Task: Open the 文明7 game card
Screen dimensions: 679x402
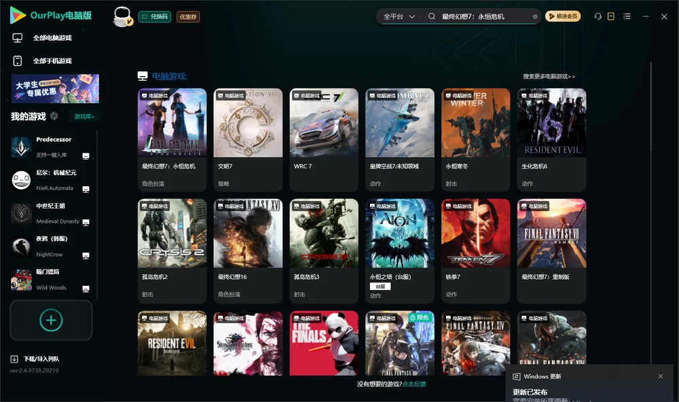Action: pyautogui.click(x=248, y=139)
